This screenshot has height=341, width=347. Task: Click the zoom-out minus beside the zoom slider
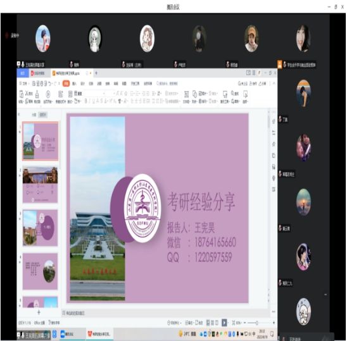click(x=245, y=323)
